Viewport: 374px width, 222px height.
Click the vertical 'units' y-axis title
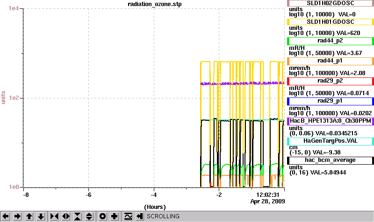(x=3, y=97)
